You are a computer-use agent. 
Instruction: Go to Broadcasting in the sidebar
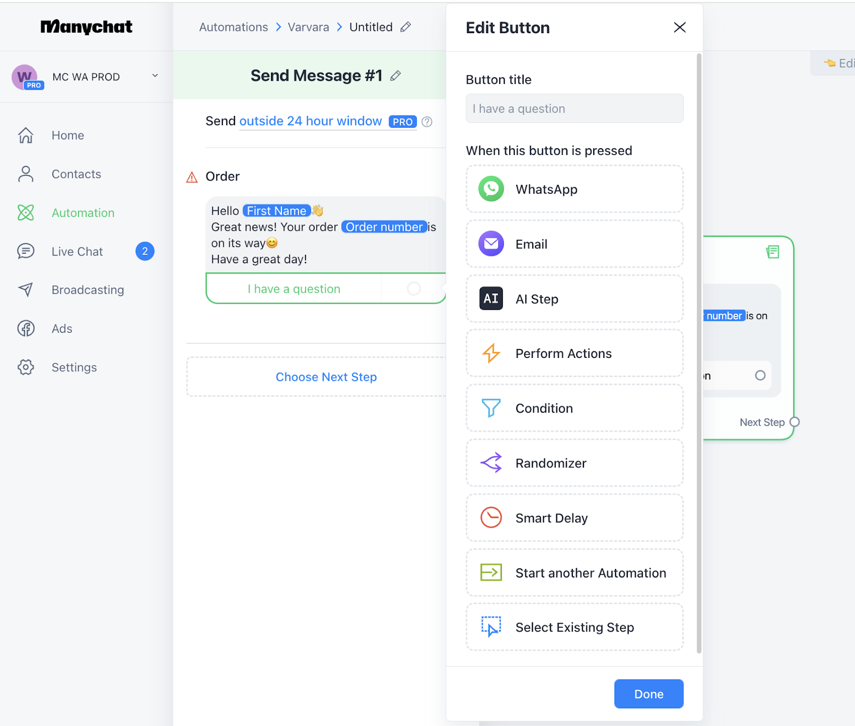pos(88,290)
